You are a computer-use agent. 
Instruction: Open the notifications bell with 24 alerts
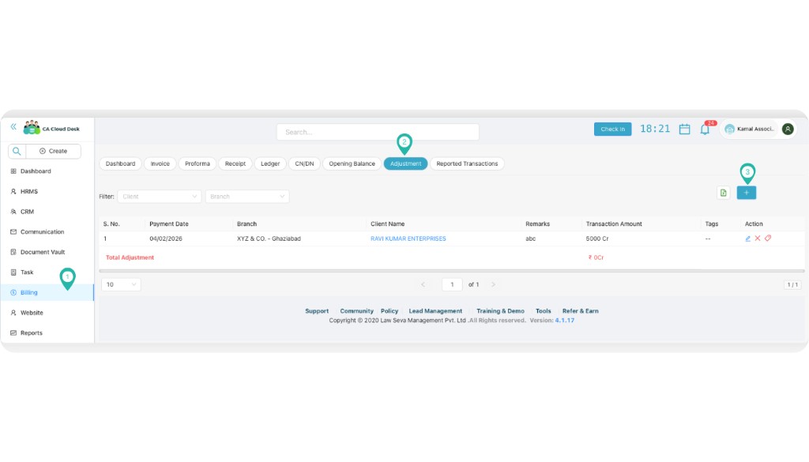704,130
